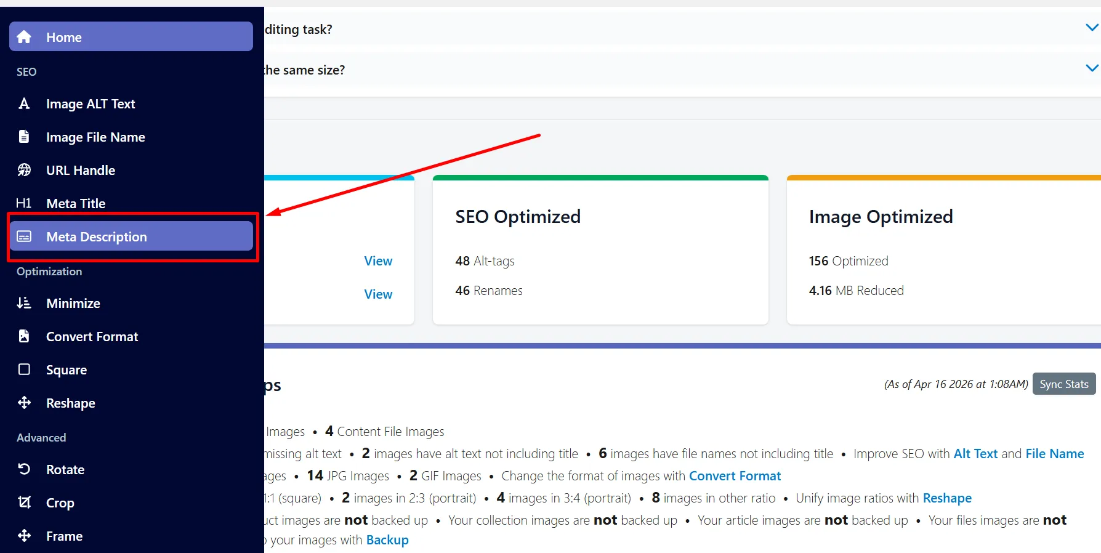Click the Home house icon in sidebar
The image size is (1101, 553).
tap(24, 37)
